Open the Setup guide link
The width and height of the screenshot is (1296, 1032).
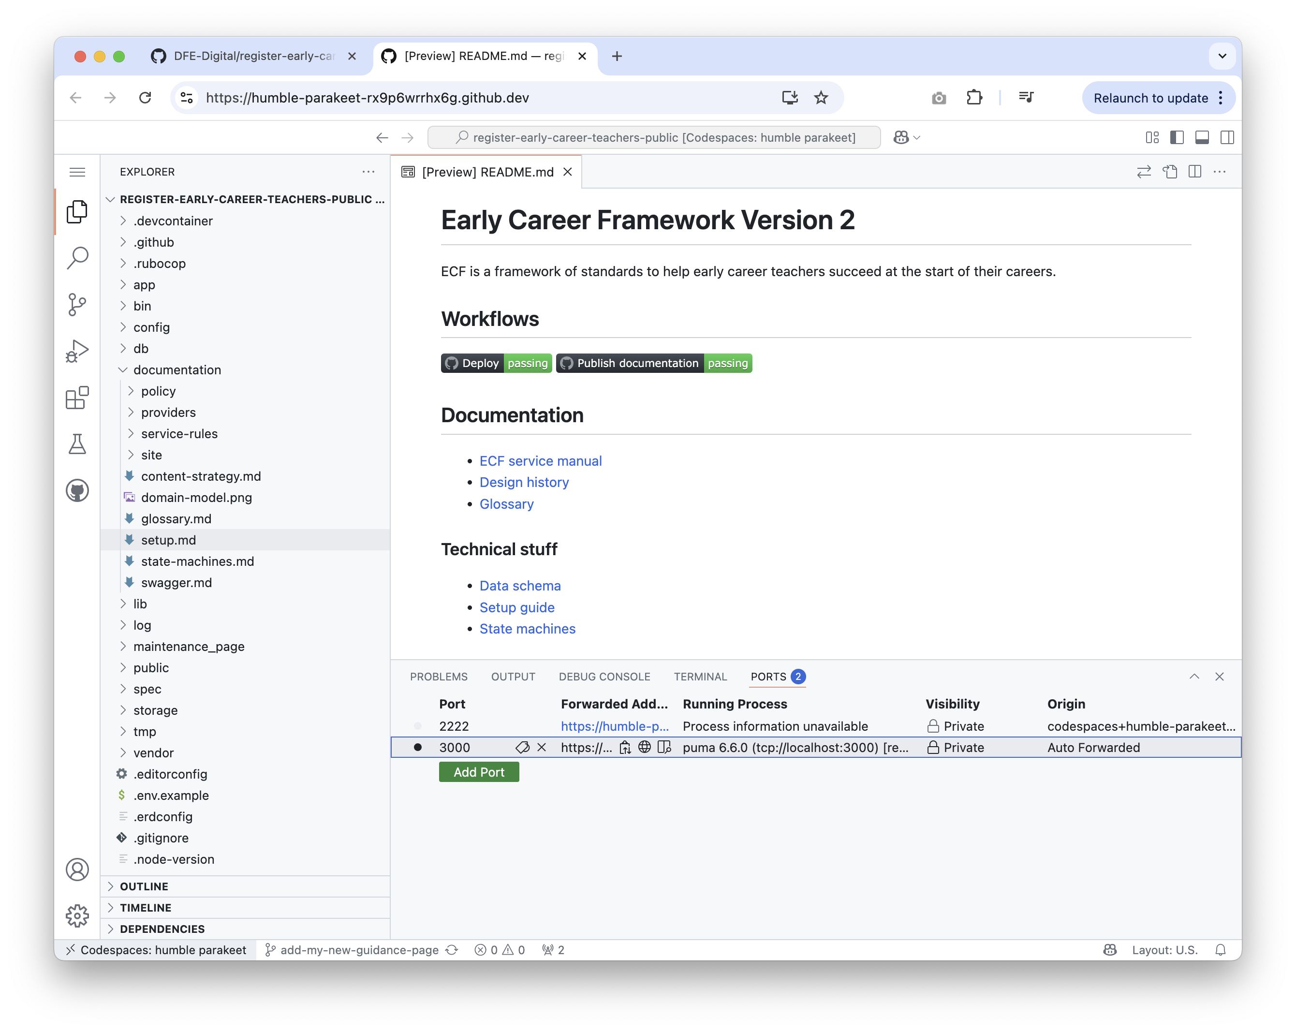pos(516,607)
